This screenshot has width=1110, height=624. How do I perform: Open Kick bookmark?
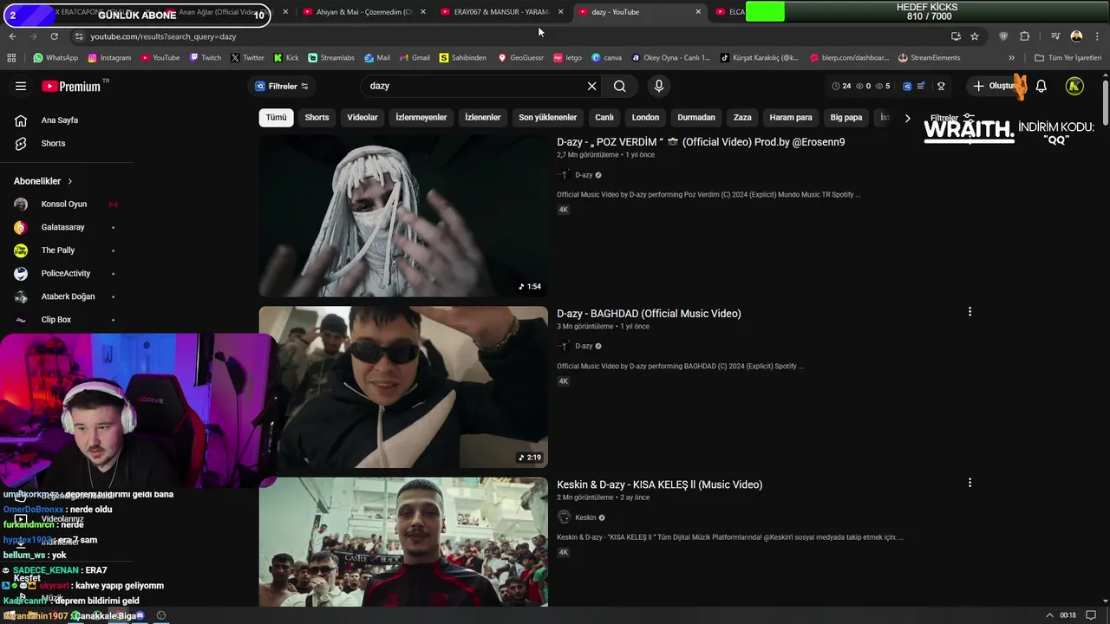[x=286, y=58]
